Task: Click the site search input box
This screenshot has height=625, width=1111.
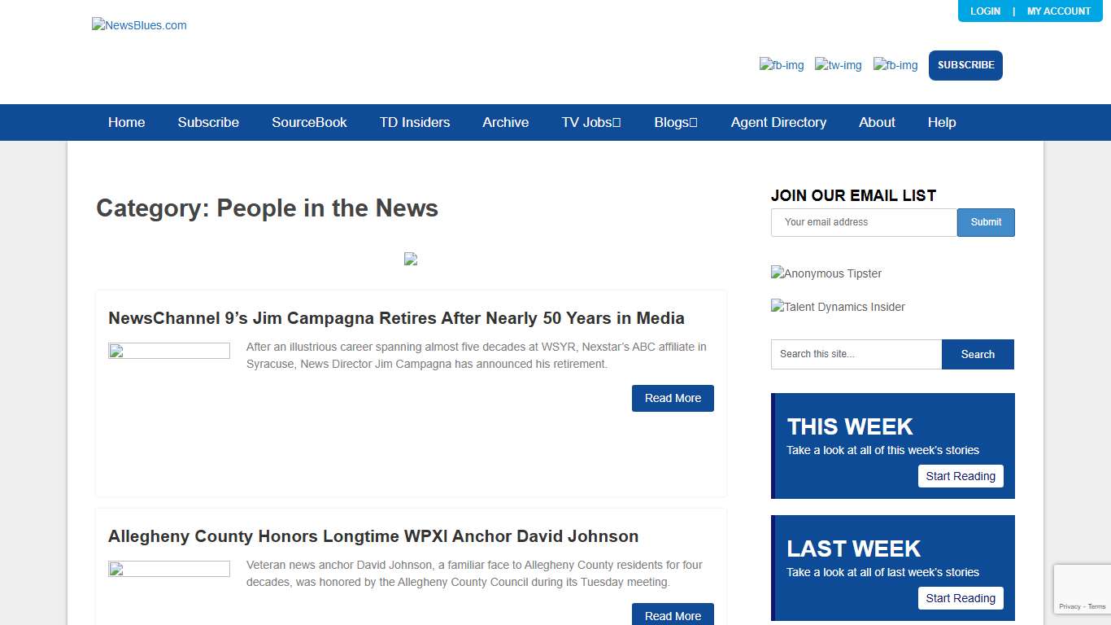Action: coord(856,354)
